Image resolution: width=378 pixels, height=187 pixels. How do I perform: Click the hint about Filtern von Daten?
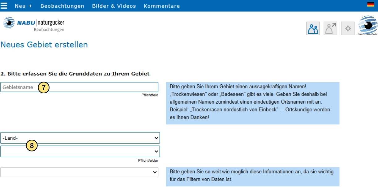[253, 177]
